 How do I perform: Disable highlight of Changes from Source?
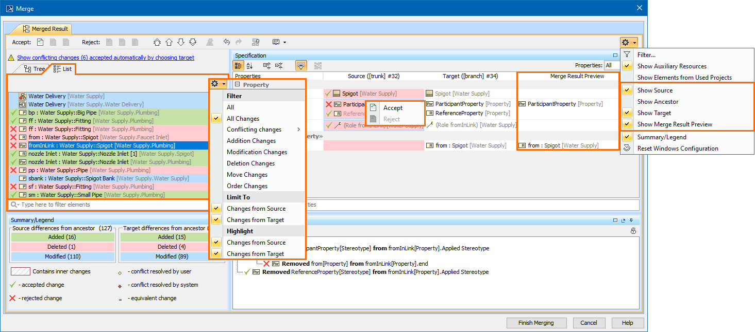(256, 243)
